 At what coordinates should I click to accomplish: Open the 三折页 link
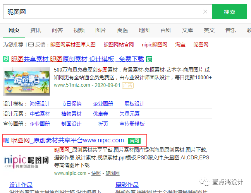100,124
